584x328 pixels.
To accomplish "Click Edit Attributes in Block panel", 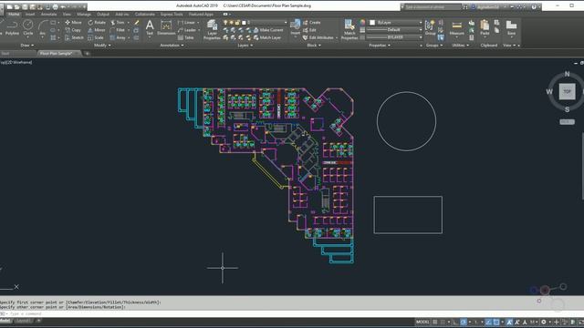I will tap(318, 37).
